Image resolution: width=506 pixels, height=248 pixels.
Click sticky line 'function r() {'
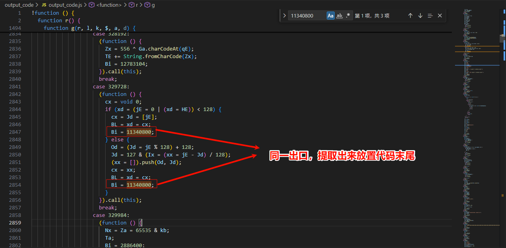(x=59, y=20)
